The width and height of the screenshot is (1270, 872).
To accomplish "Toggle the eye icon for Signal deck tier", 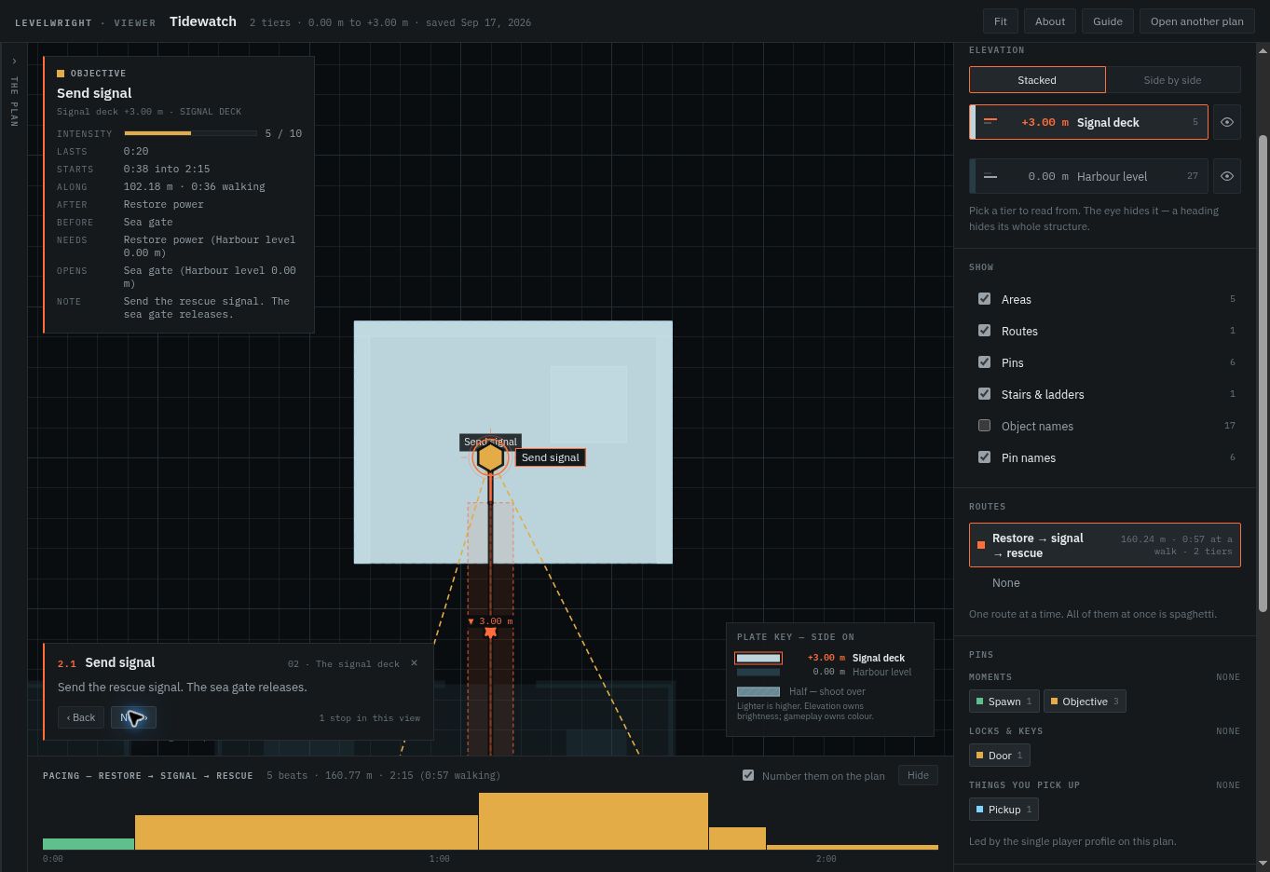I will [1227, 122].
